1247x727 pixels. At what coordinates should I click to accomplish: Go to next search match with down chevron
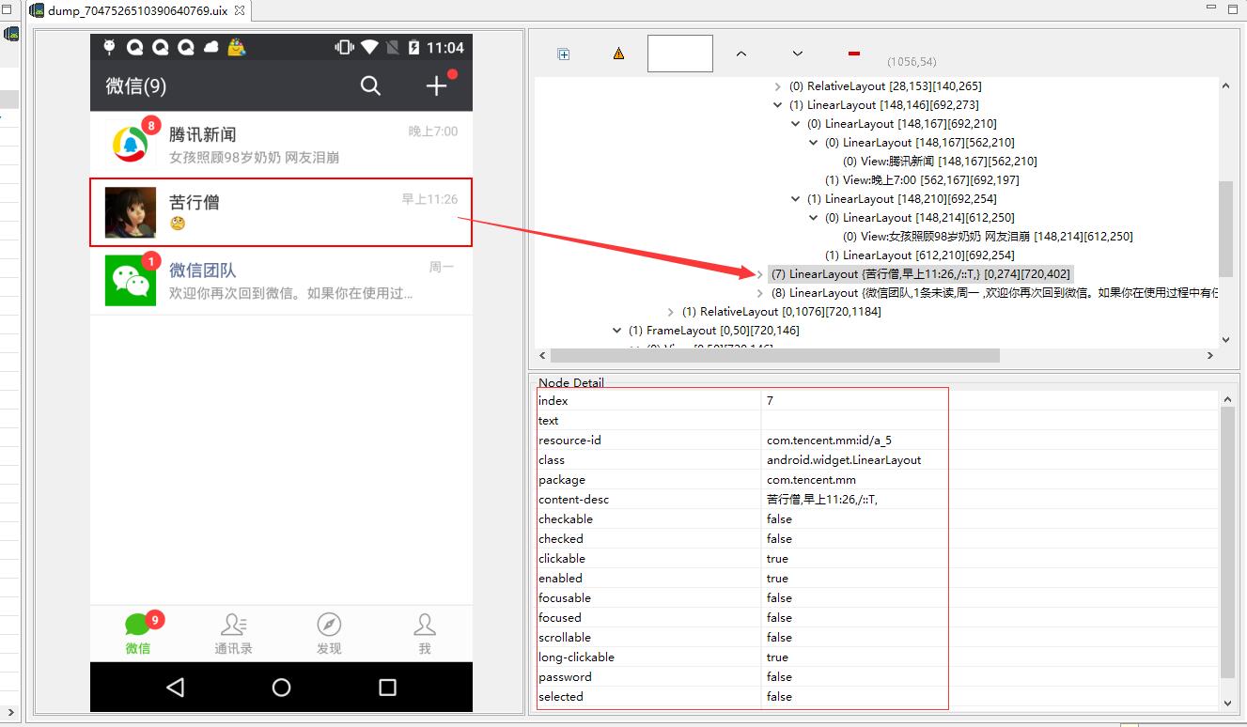pos(798,54)
